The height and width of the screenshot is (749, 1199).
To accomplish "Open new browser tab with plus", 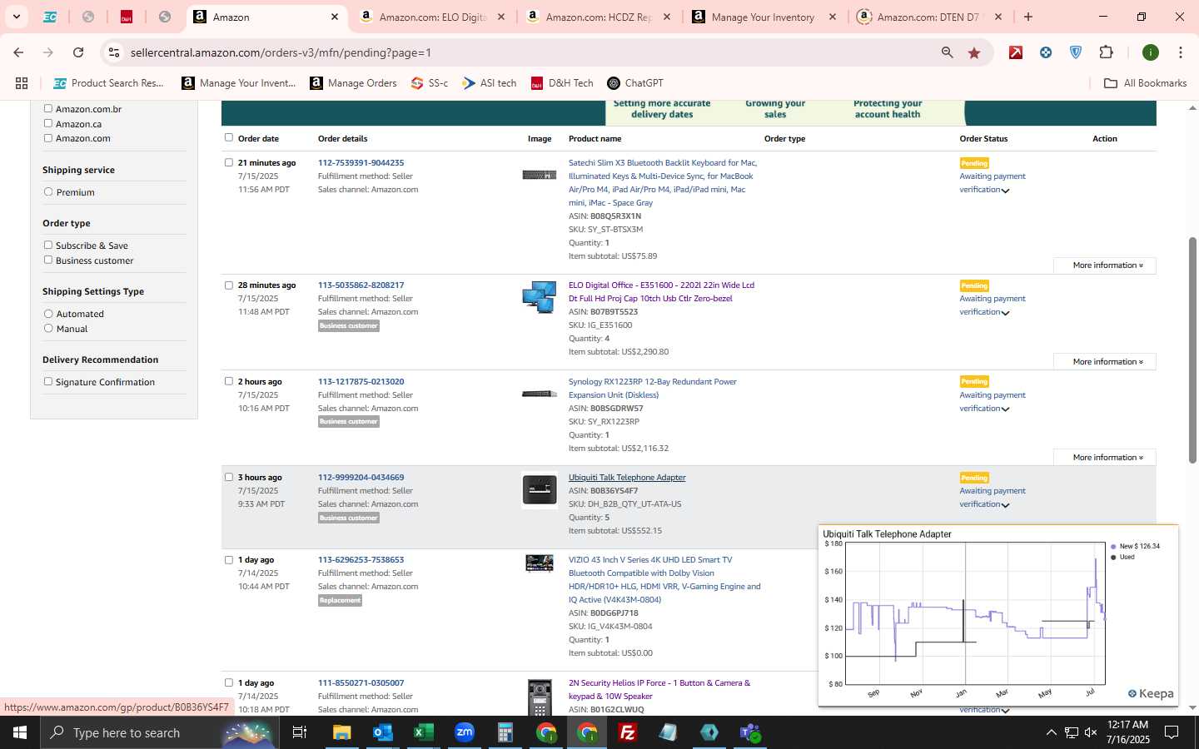I will [x=1028, y=17].
